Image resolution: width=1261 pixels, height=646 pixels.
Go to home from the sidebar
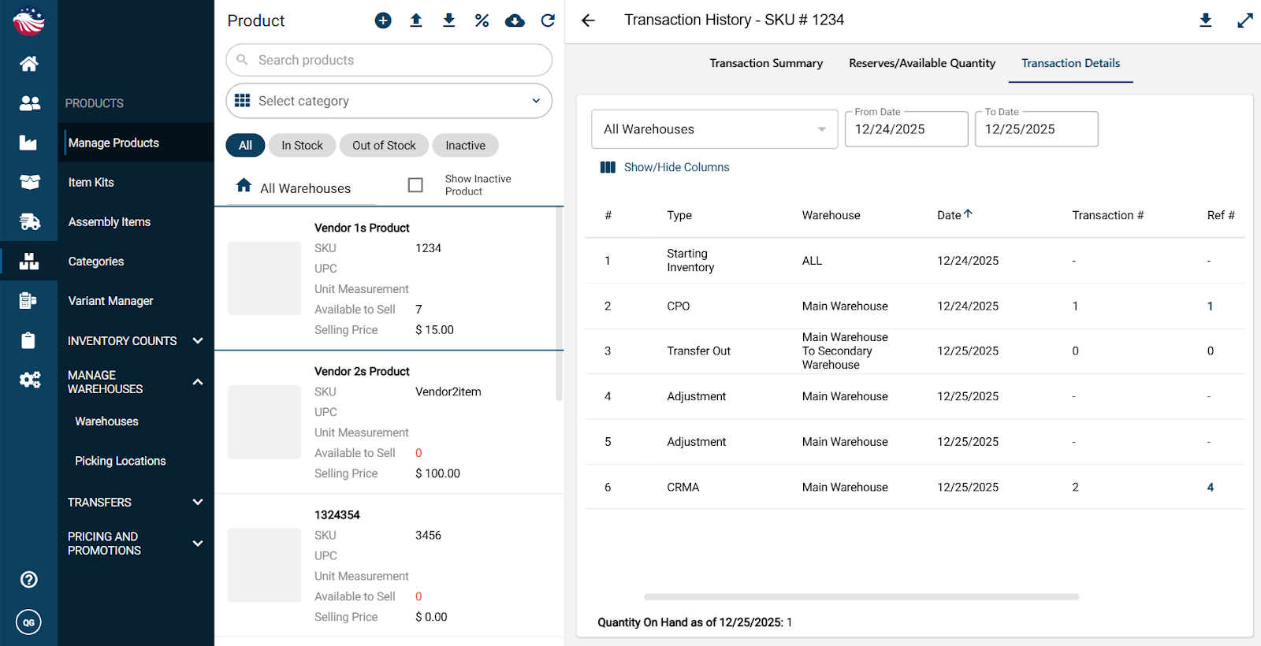pyautogui.click(x=29, y=64)
